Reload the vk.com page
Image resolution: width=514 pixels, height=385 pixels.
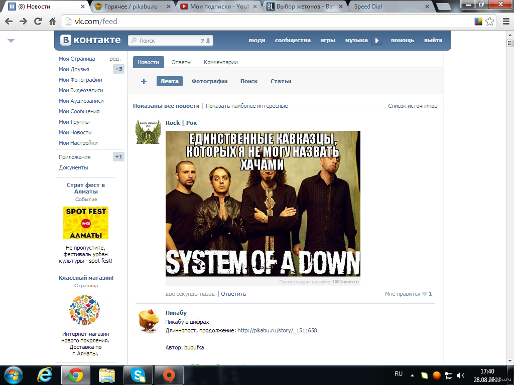point(38,22)
